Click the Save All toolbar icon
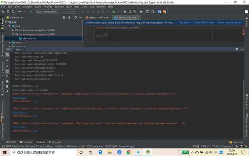The image size is (249, 156). 8,12
